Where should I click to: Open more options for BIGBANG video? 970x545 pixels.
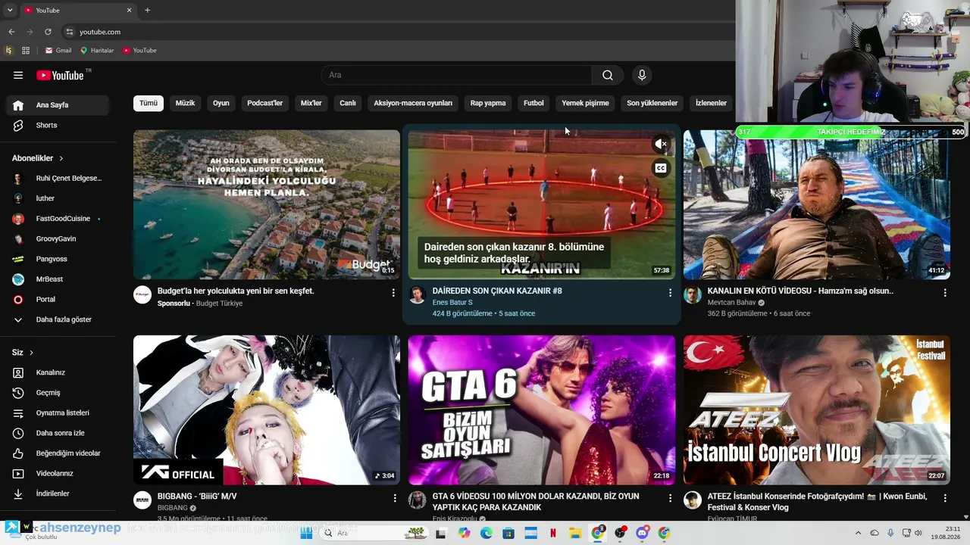(x=395, y=498)
